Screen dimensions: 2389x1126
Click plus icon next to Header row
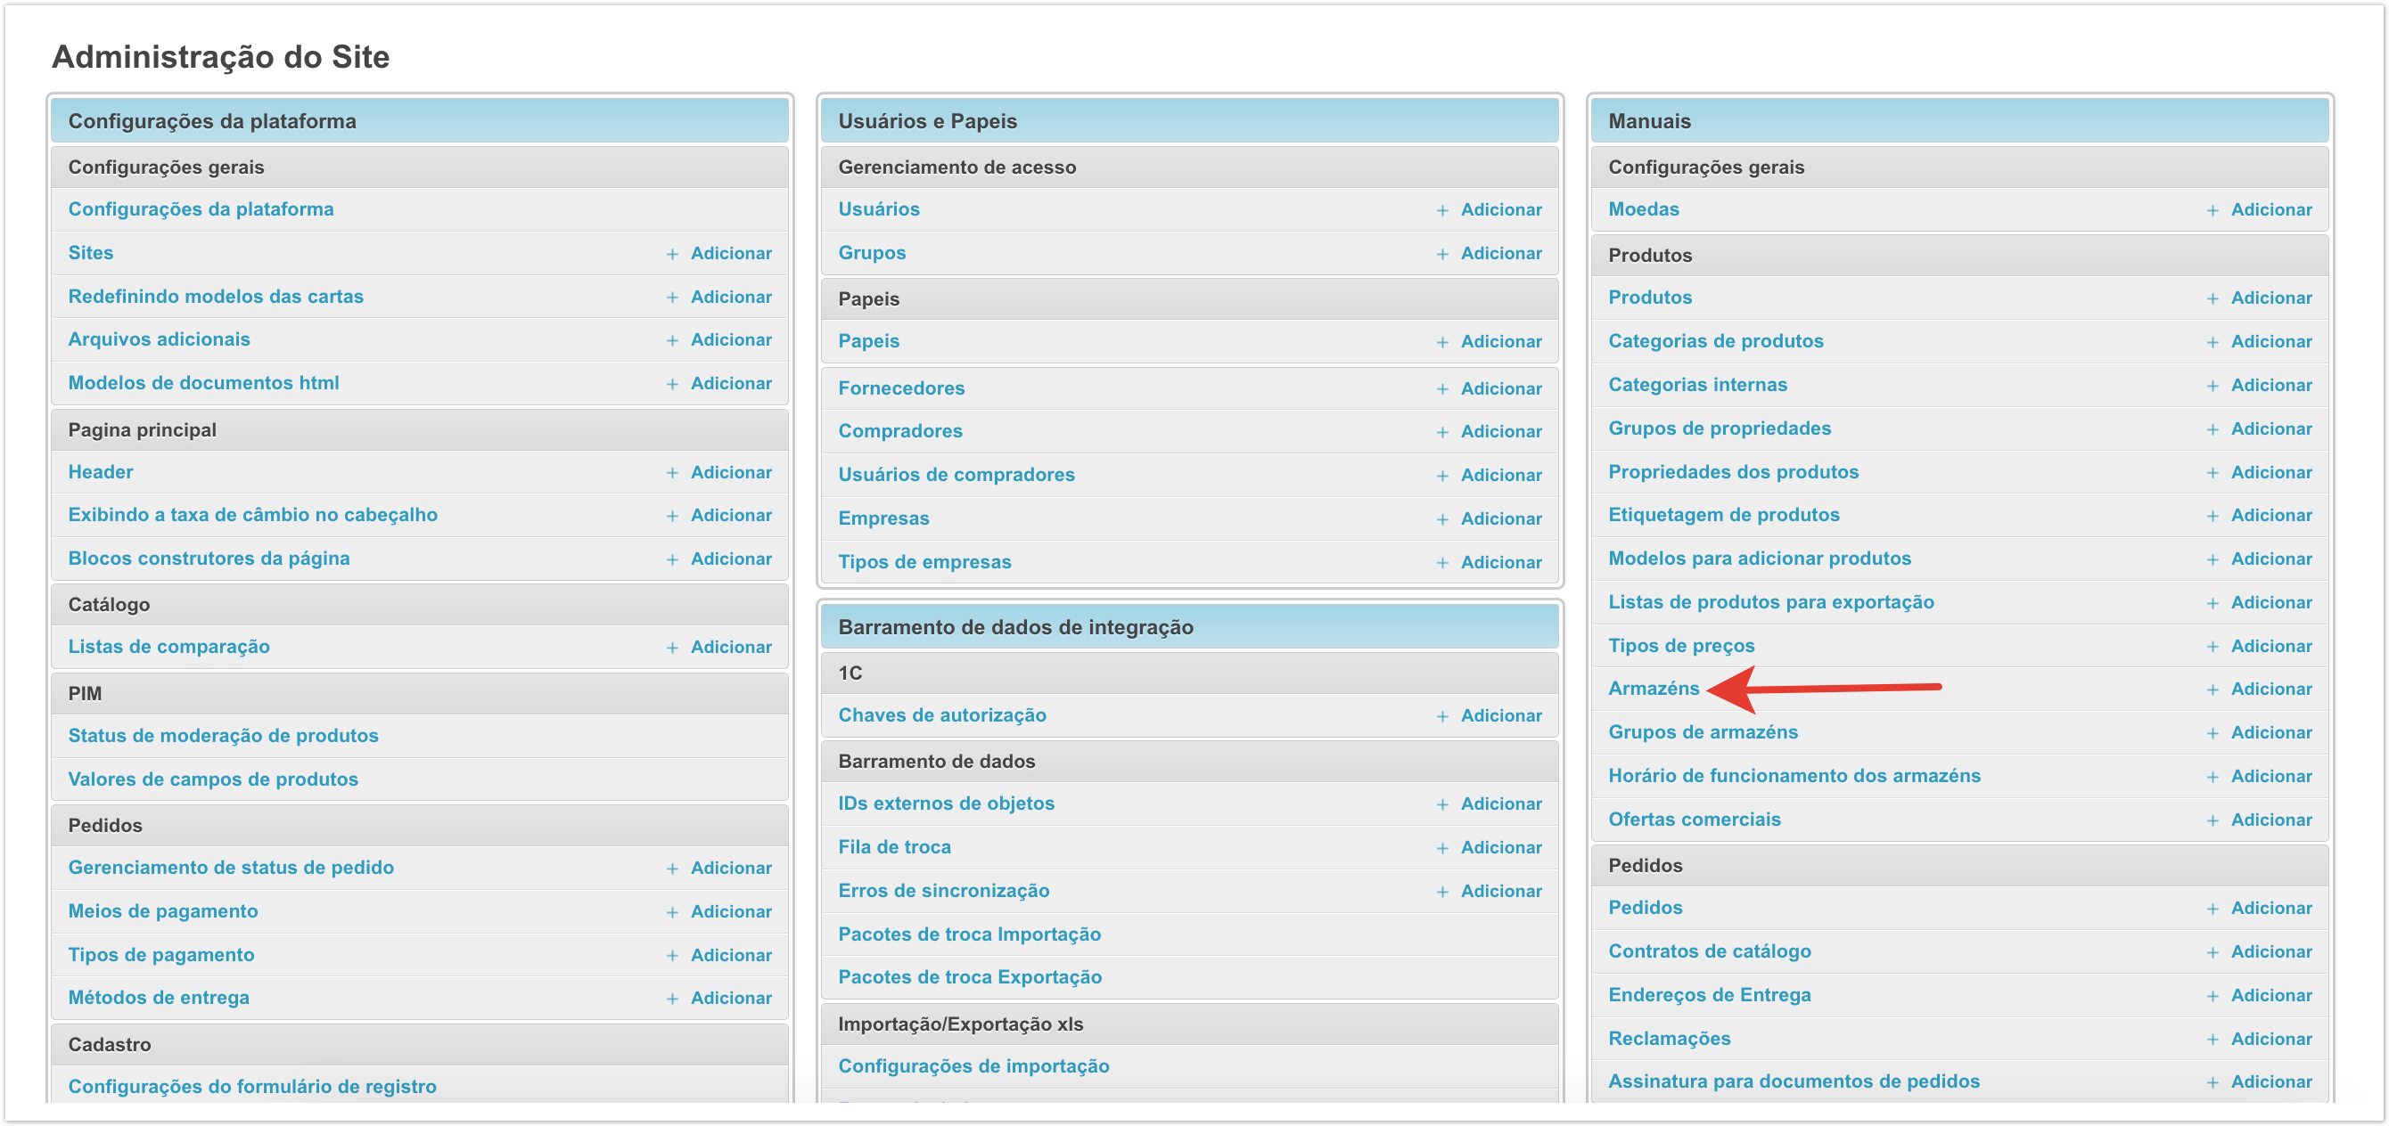coord(672,473)
